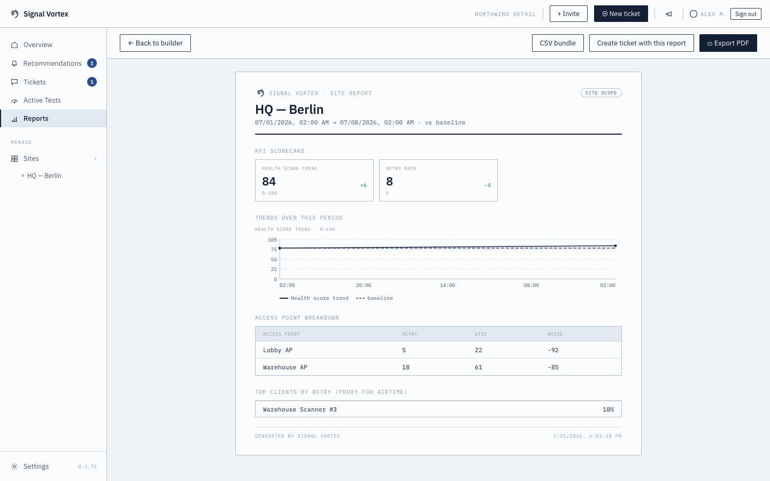770x481 pixels.
Task: Click the Warehouse AP table row
Action: (x=438, y=367)
